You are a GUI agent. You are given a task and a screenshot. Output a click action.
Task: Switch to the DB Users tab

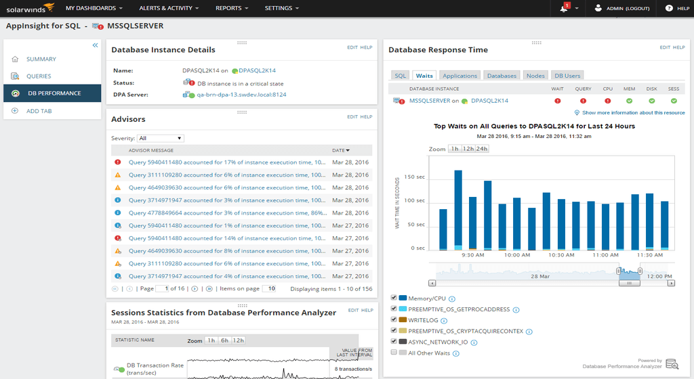click(567, 76)
